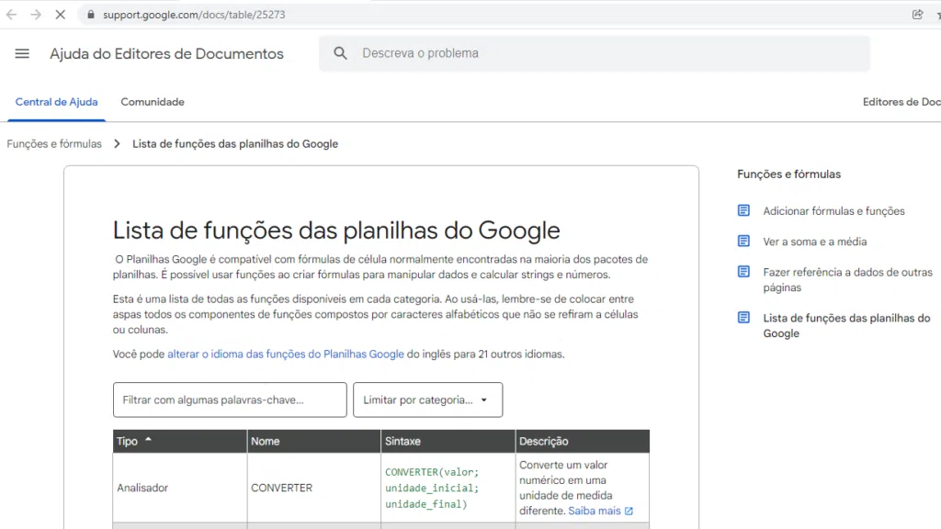Click the article icon beside "Ver a soma e a média"
Screen dimensions: 941x529
(x=743, y=241)
